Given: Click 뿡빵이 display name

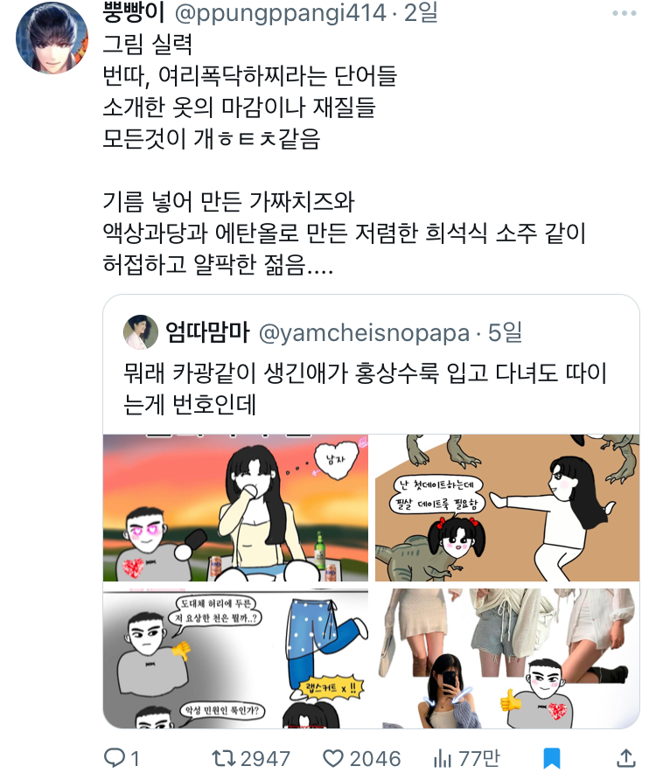Looking at the screenshot, I should pyautogui.click(x=134, y=12).
